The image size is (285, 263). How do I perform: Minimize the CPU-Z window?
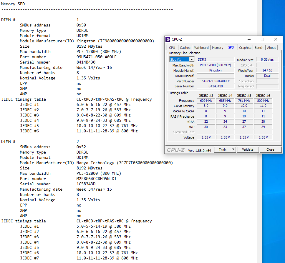click(x=249, y=39)
